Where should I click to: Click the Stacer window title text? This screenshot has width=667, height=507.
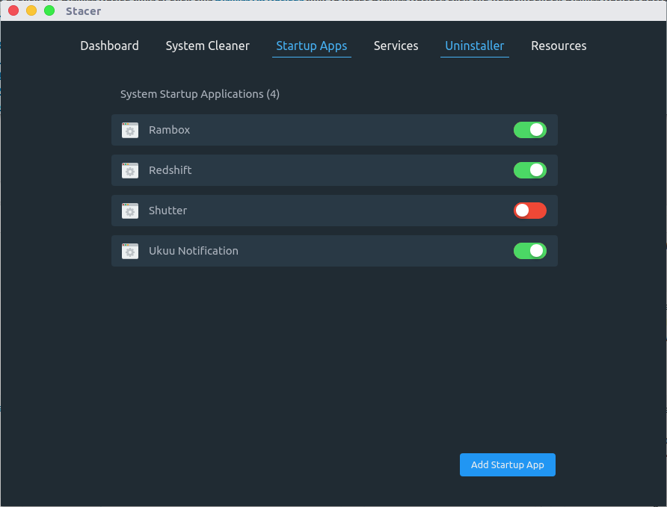84,11
